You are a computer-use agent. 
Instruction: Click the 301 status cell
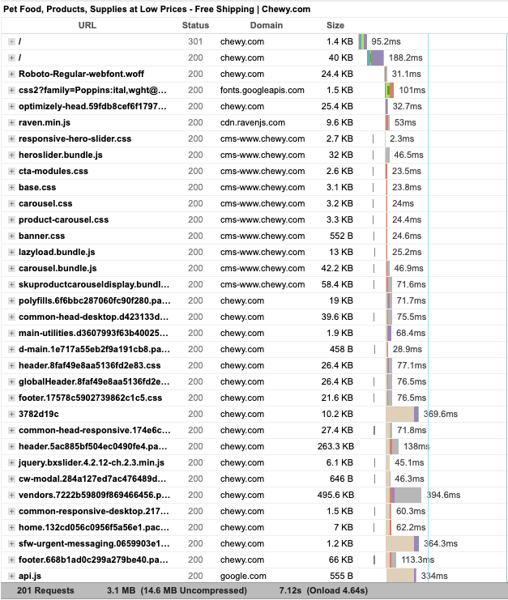(195, 42)
